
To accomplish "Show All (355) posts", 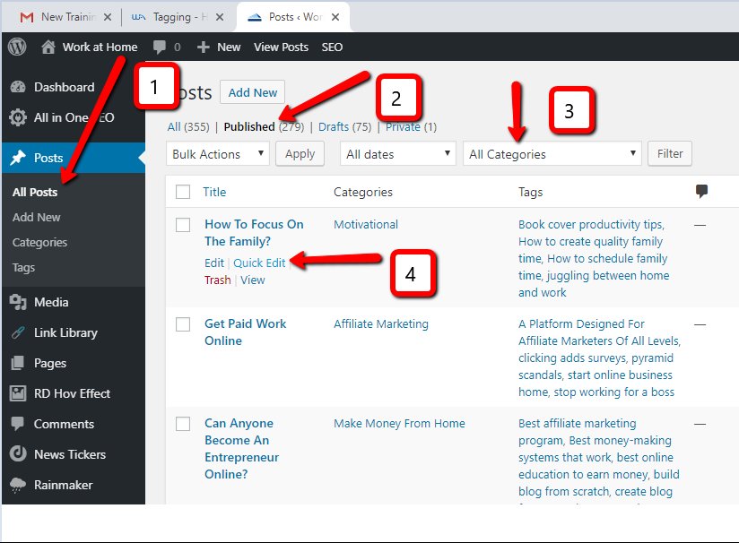I will pos(188,126).
